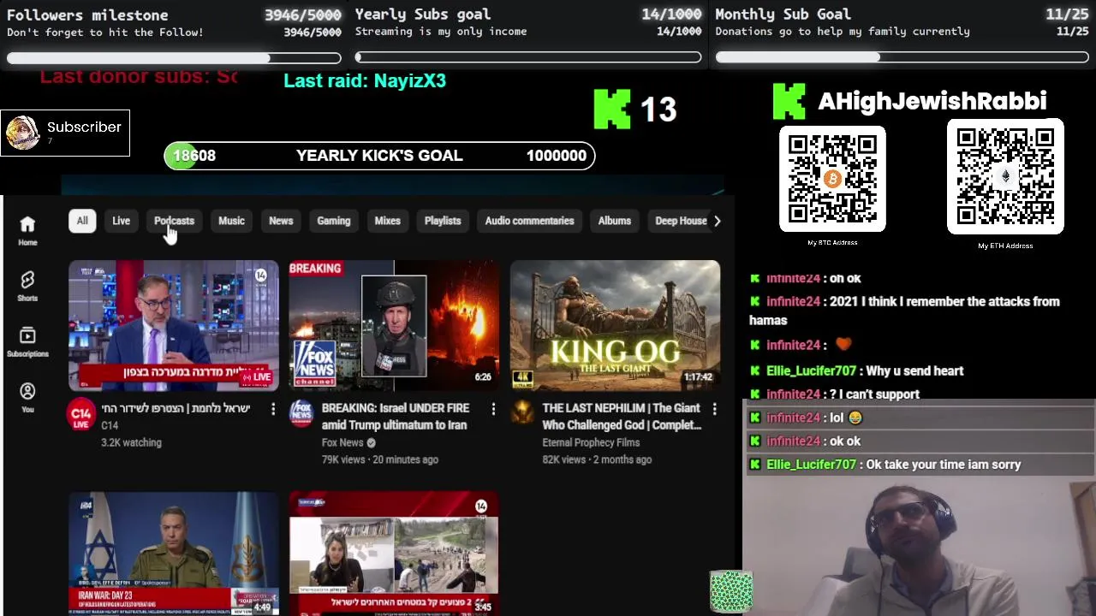Open the IRAN WAR: DAY 23 thumbnail
Screen dimensions: 1096x616
(174, 553)
